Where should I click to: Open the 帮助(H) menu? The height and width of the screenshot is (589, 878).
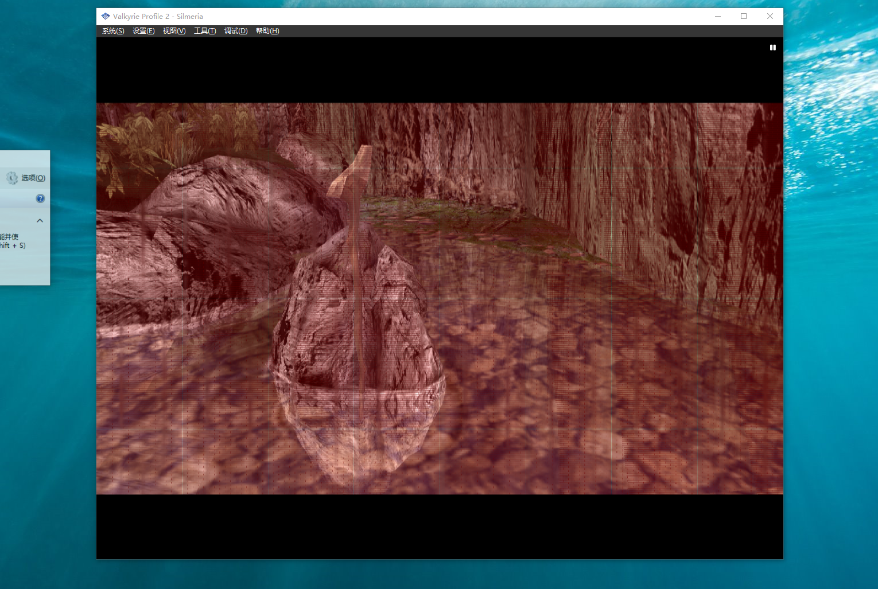point(267,31)
